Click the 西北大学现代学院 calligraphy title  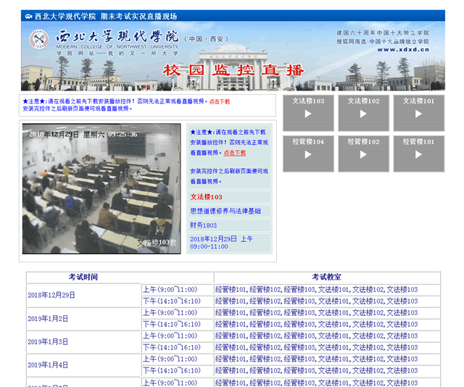[117, 36]
